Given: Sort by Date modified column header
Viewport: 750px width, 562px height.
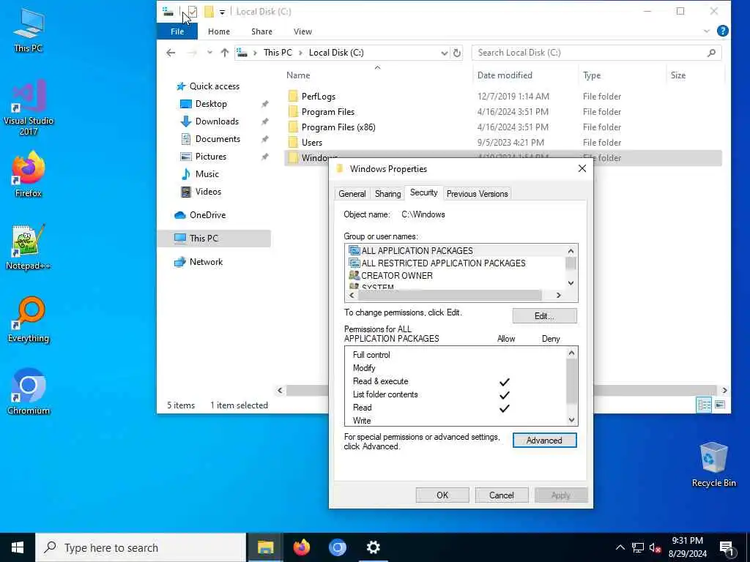Looking at the screenshot, I should [x=504, y=75].
